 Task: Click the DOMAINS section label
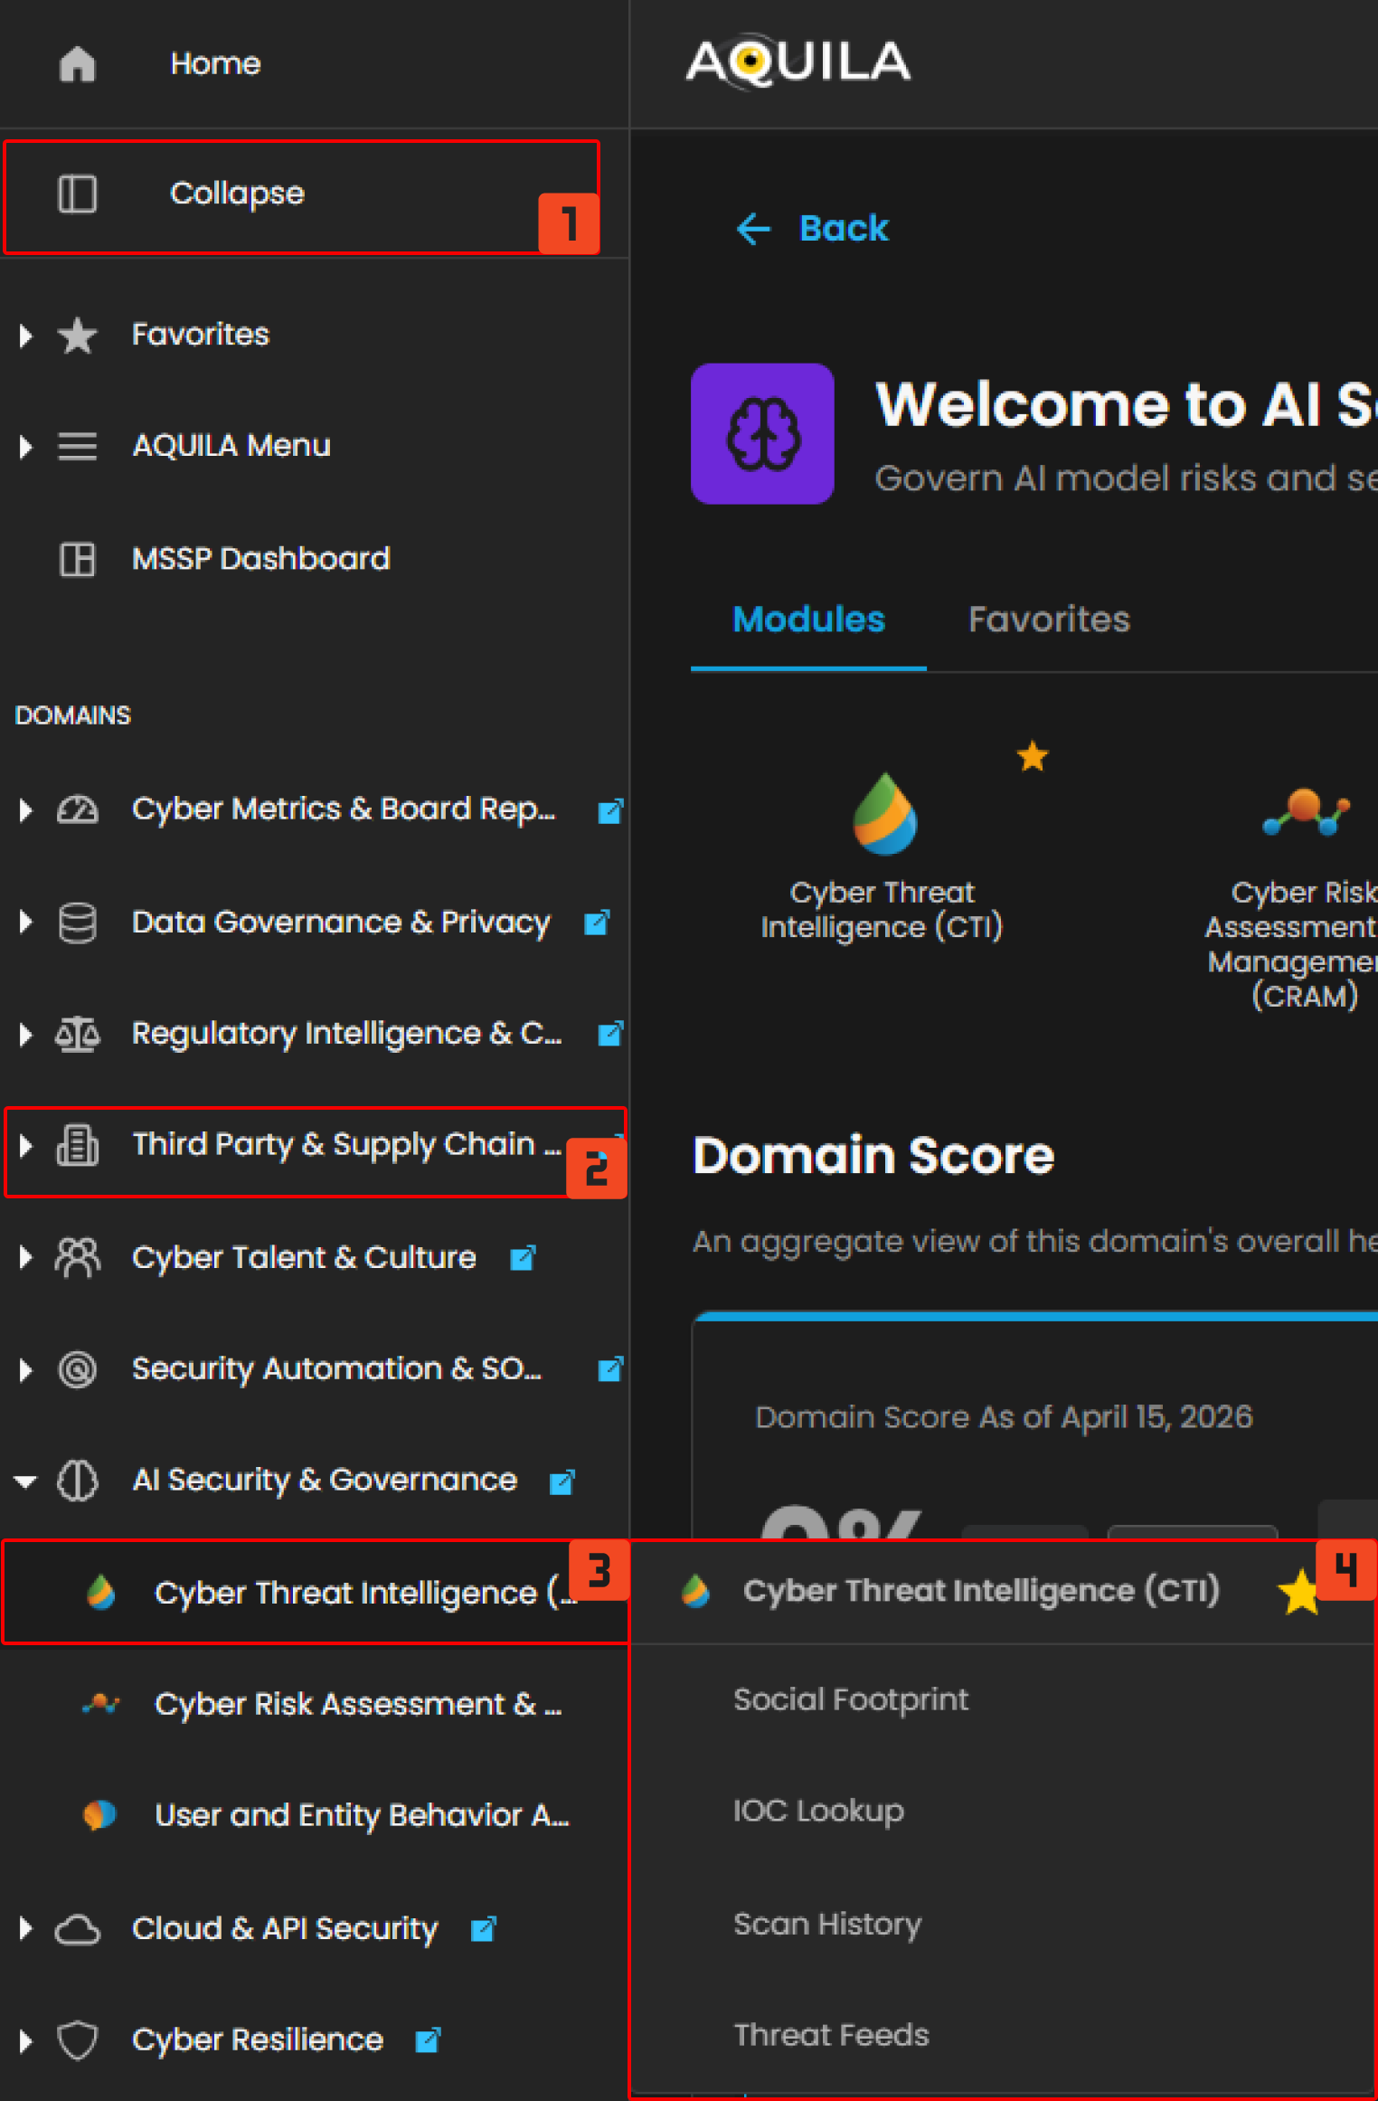point(73,715)
